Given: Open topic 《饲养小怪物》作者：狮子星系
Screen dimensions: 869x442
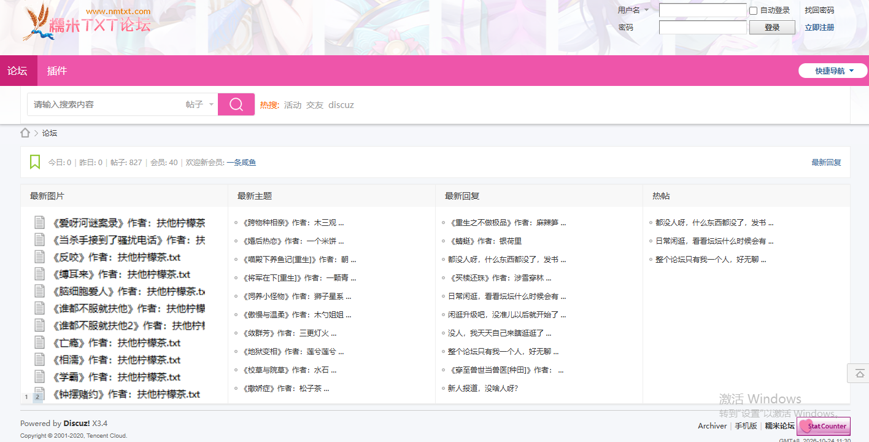Looking at the screenshot, I should (x=297, y=297).
